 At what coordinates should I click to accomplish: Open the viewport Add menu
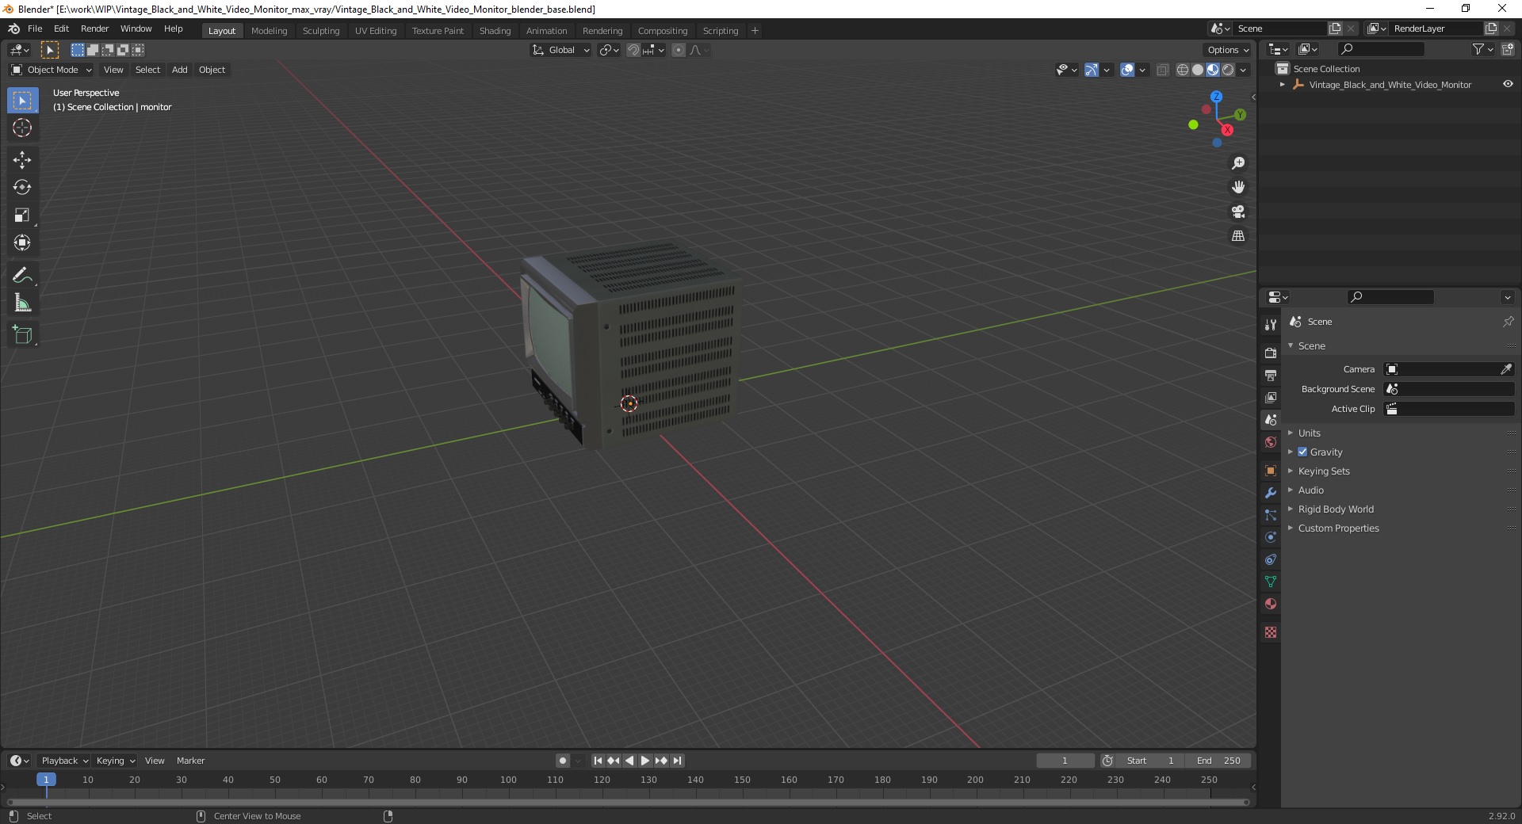180,70
